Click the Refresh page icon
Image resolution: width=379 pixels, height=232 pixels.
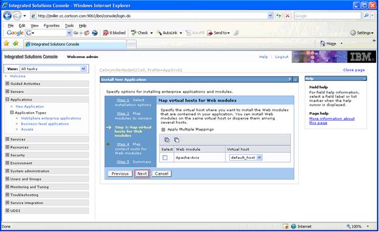coord(279,16)
